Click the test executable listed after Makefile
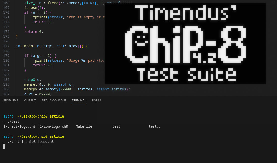 pos(116,126)
